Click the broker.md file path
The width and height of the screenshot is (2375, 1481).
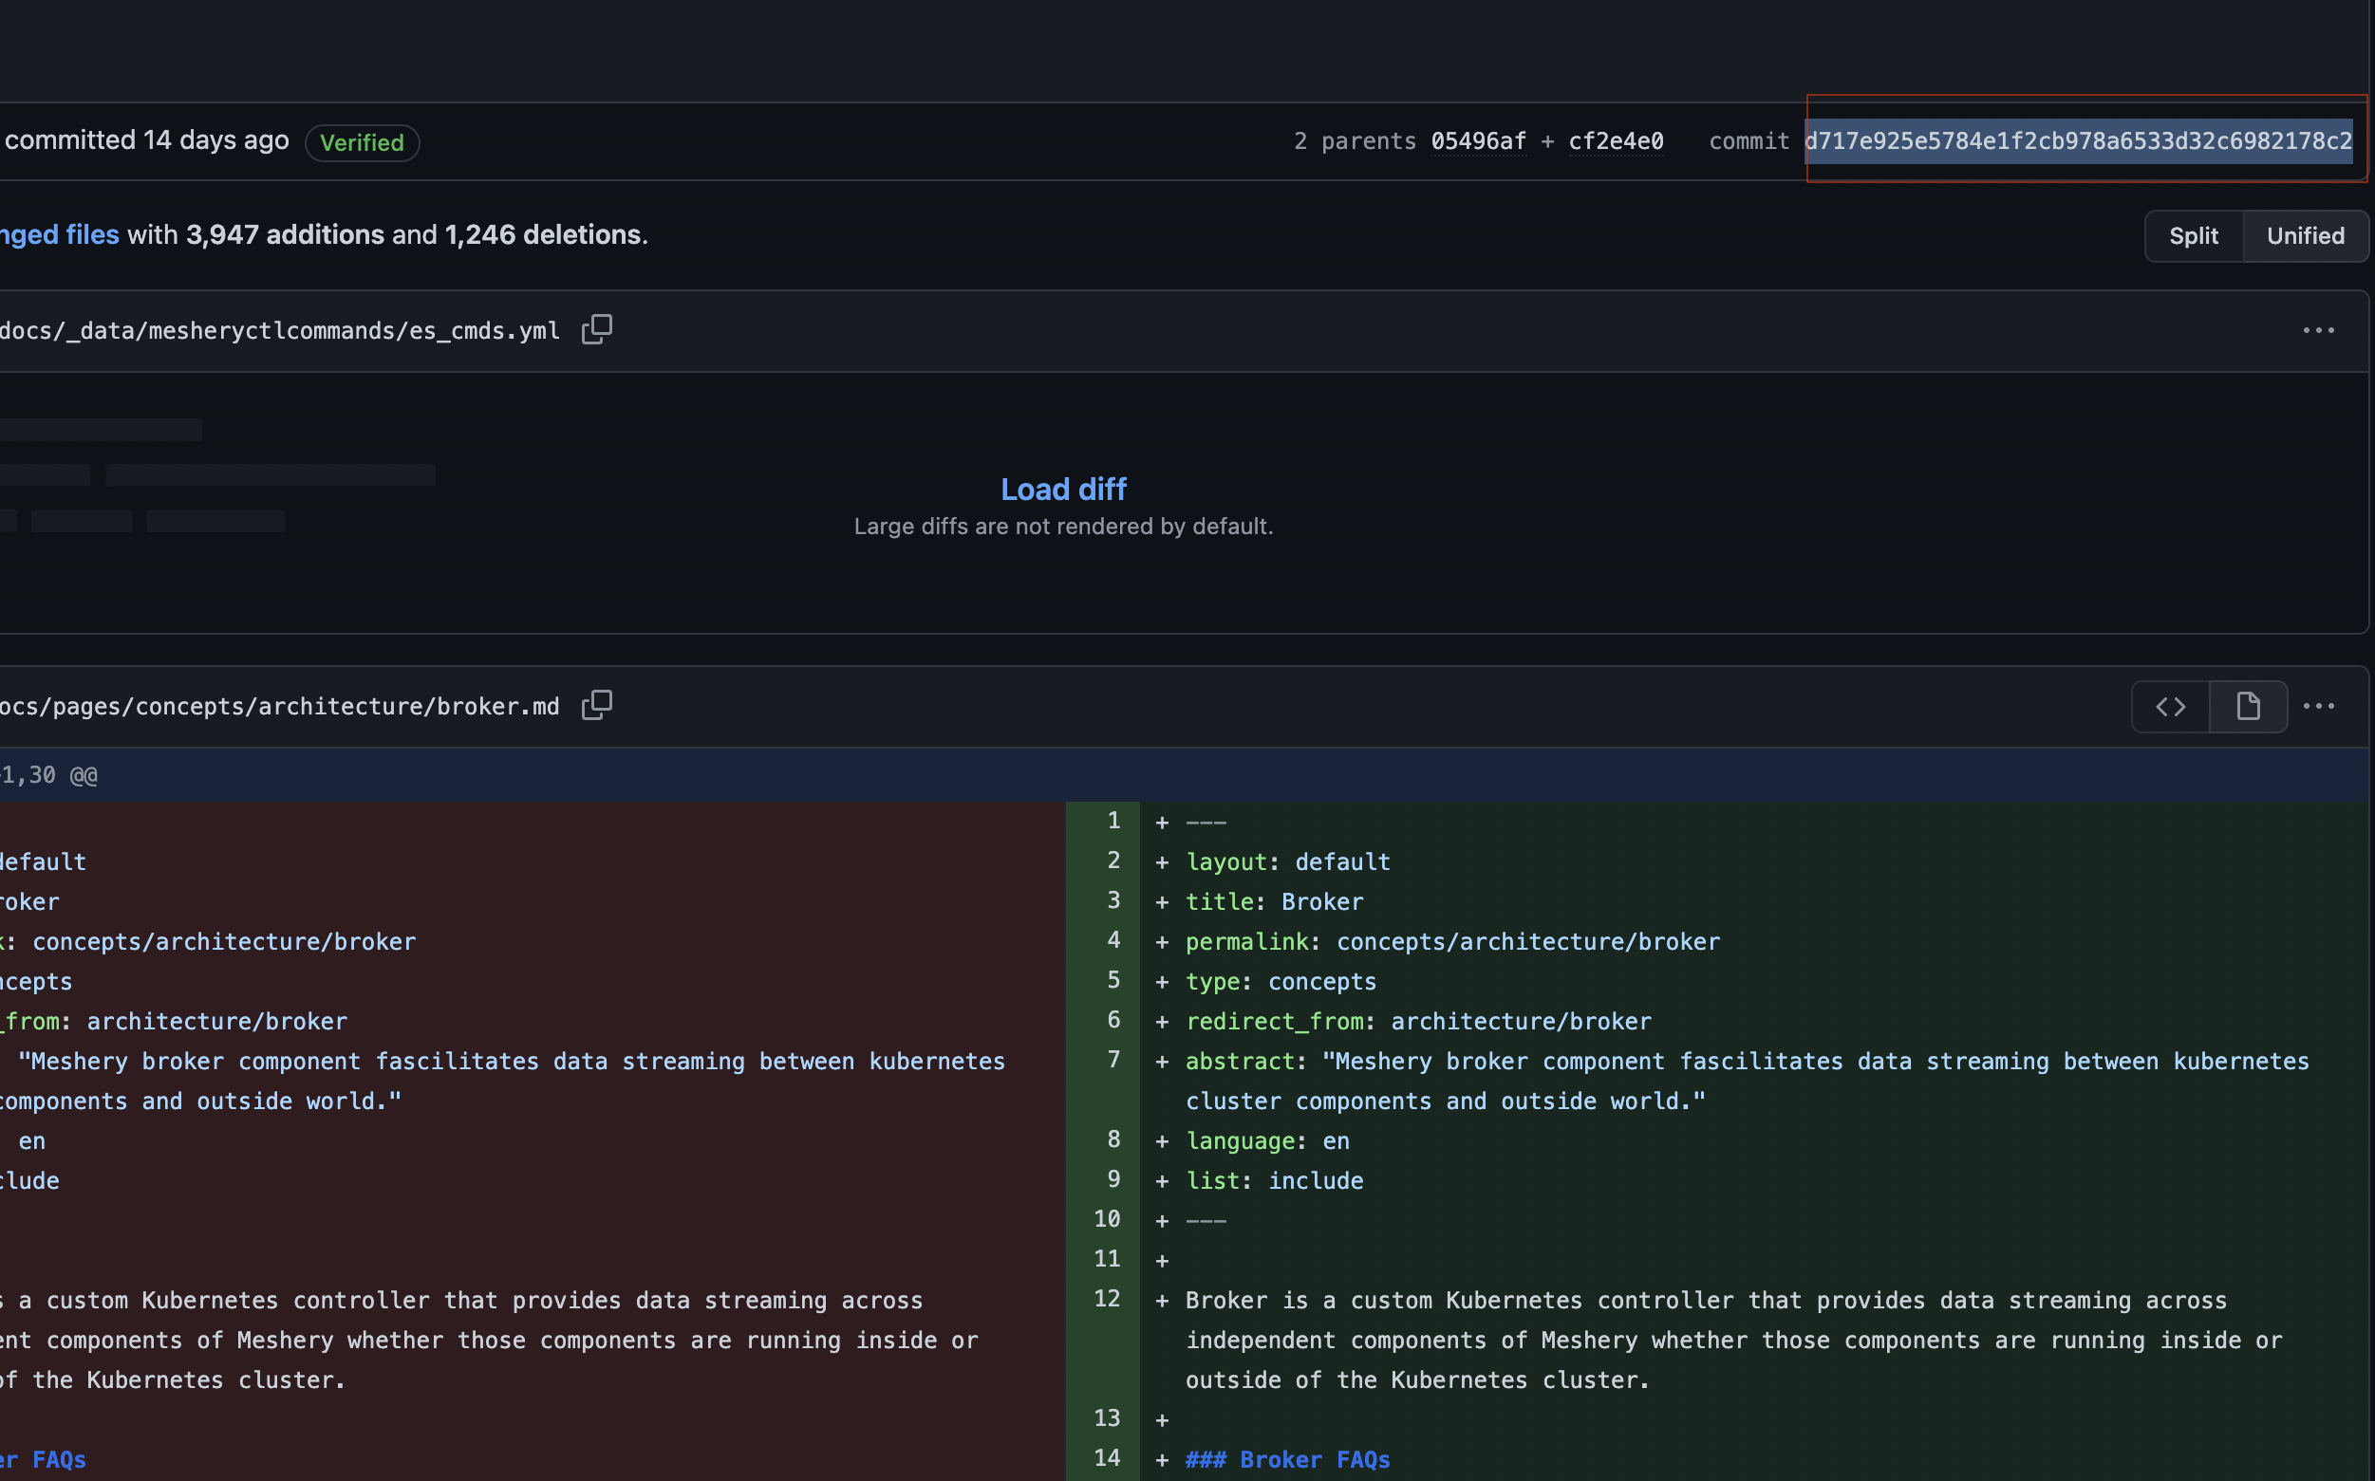pos(279,706)
